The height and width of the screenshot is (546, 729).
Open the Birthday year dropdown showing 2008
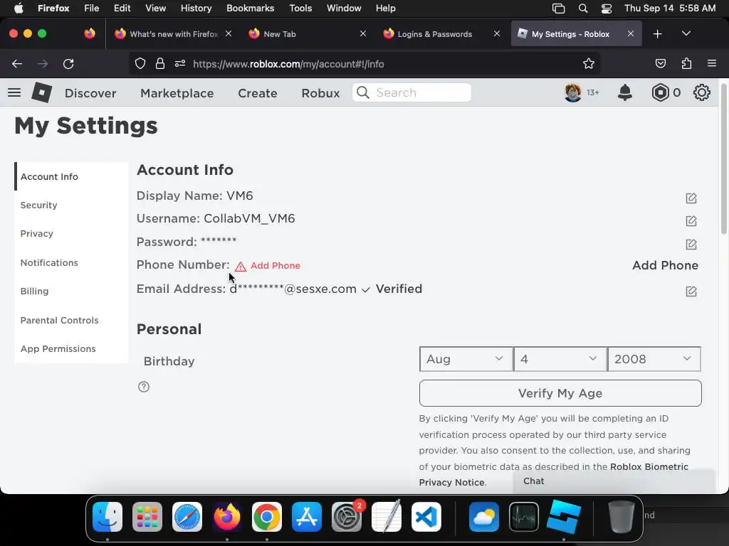[x=654, y=359]
